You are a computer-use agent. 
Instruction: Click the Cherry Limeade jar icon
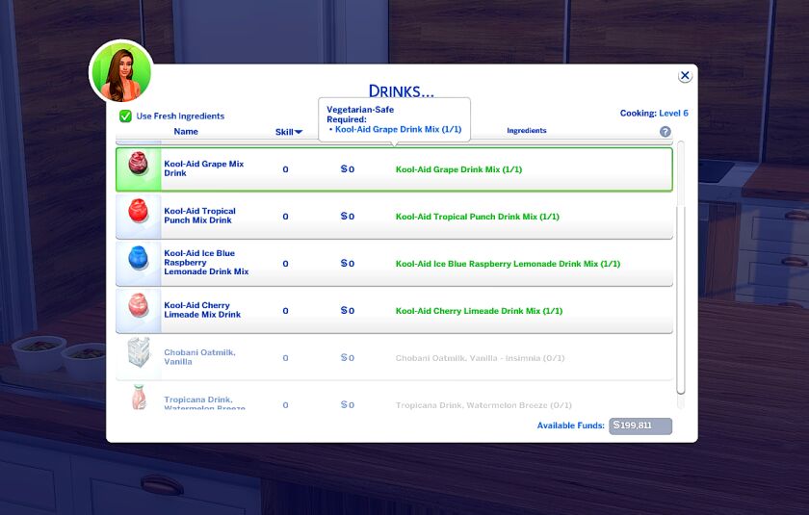tap(138, 305)
